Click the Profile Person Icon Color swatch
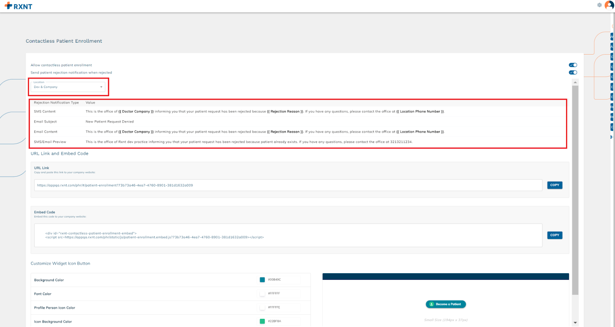The image size is (615, 327). (262, 307)
